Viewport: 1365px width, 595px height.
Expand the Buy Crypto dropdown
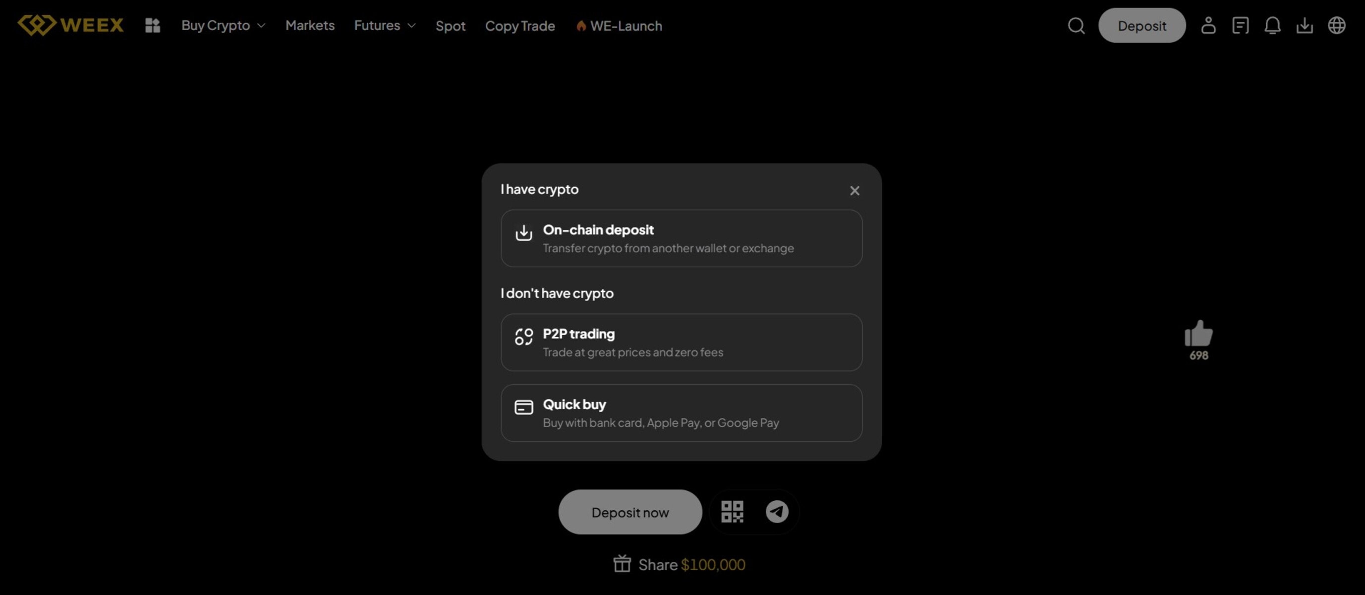coord(223,25)
